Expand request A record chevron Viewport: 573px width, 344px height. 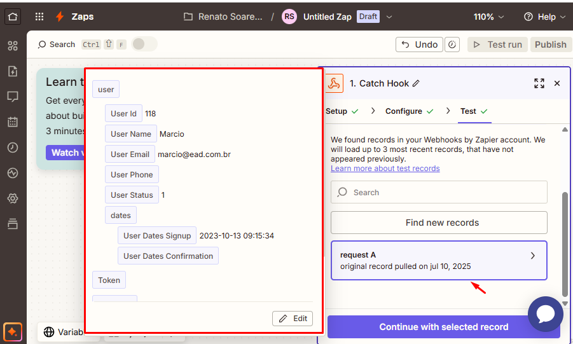(x=533, y=256)
